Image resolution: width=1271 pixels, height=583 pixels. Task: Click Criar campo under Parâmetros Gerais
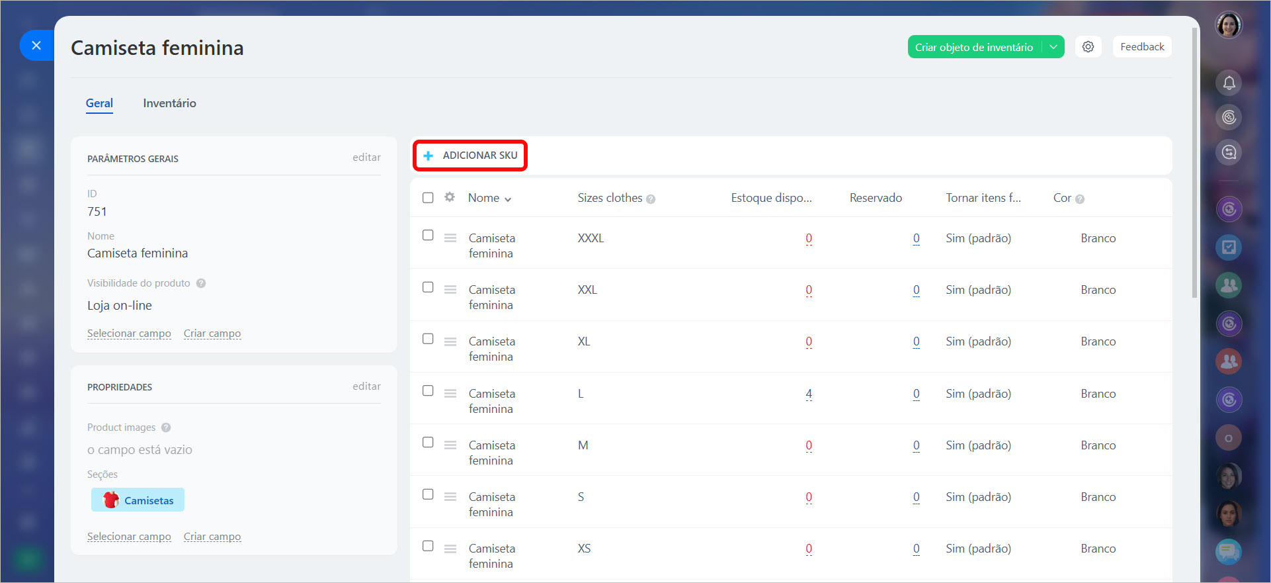click(x=212, y=334)
